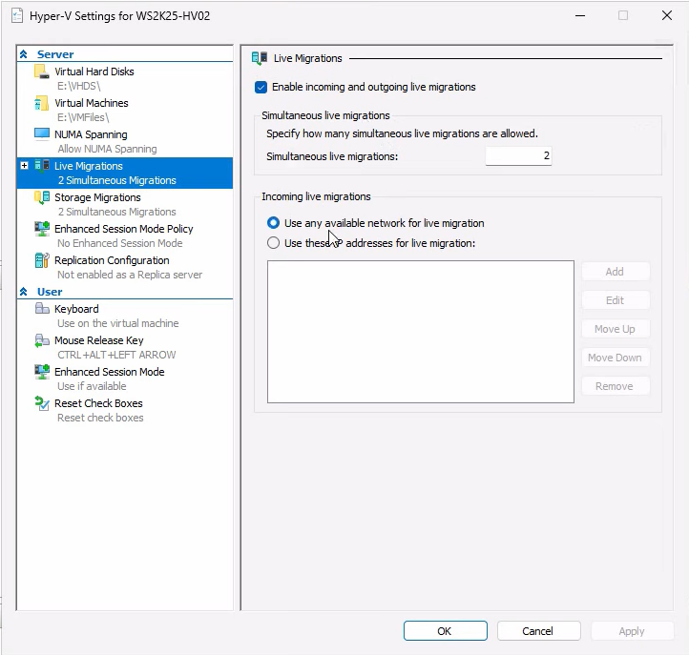Select Storage Migrations in the tree
The height and width of the screenshot is (655, 689).
tap(97, 197)
